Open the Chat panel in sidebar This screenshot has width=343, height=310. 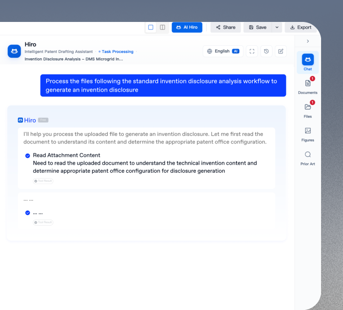click(308, 62)
